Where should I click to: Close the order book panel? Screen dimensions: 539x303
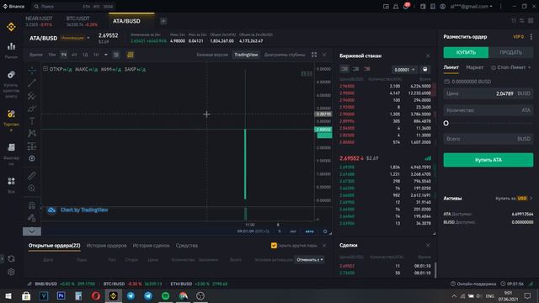428,56
